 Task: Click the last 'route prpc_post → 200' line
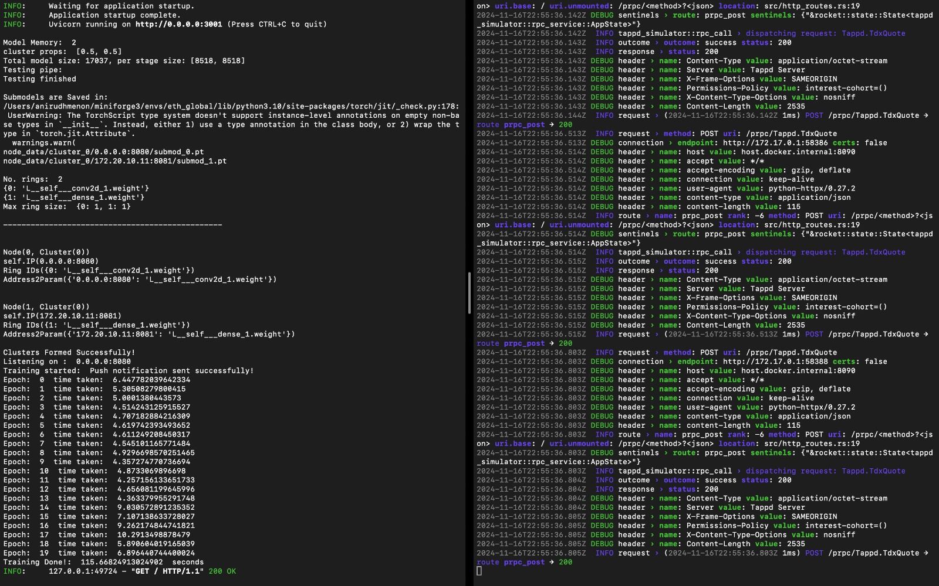524,562
